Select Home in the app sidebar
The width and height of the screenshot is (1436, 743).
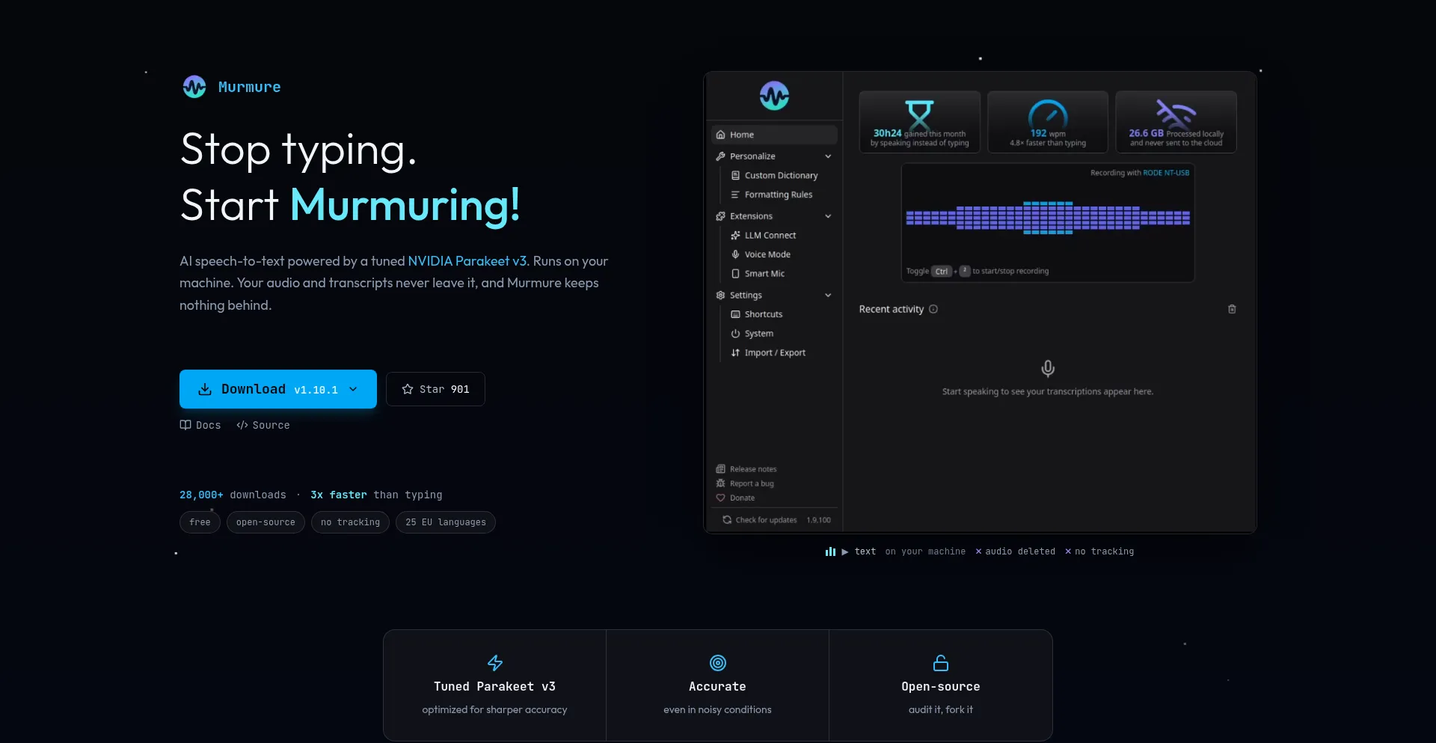774,135
